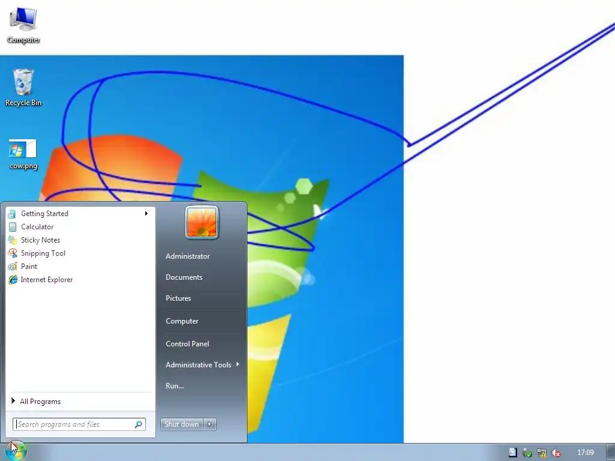Open the volume muted tray icon

[556, 453]
